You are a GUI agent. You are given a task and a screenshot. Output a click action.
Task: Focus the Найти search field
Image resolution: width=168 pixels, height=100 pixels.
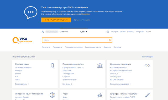(77, 40)
